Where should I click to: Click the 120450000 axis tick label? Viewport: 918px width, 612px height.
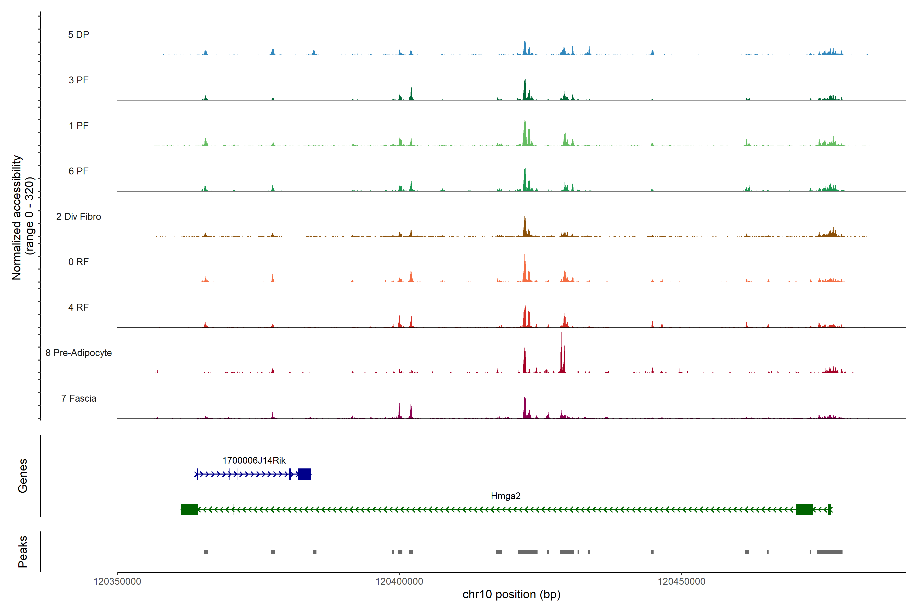coord(681,582)
